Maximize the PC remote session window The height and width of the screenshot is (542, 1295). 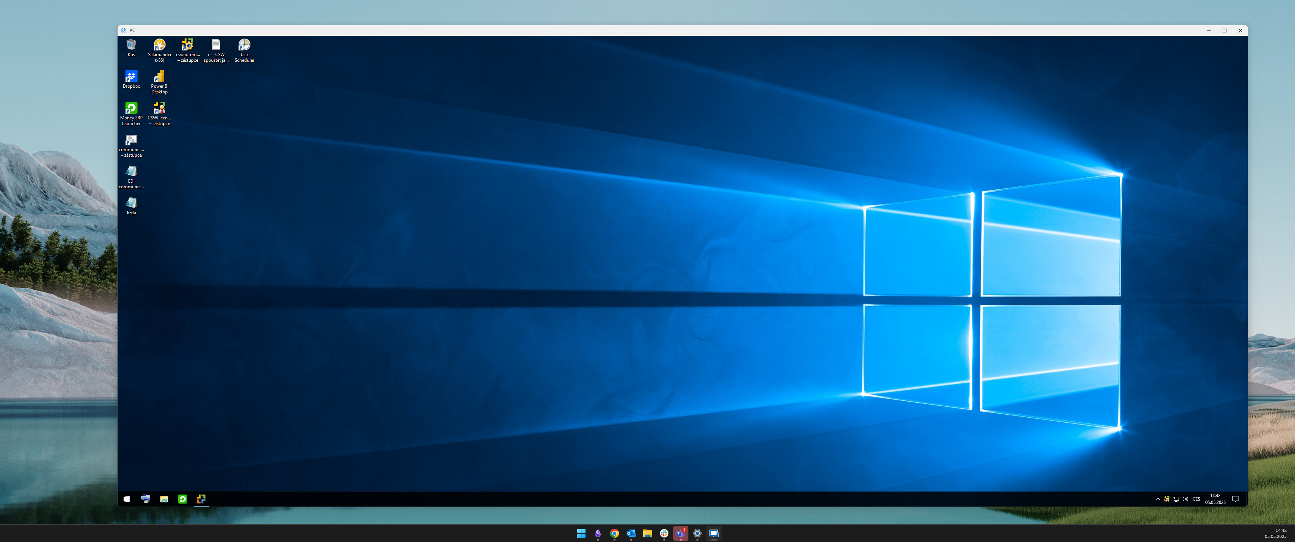point(1225,31)
